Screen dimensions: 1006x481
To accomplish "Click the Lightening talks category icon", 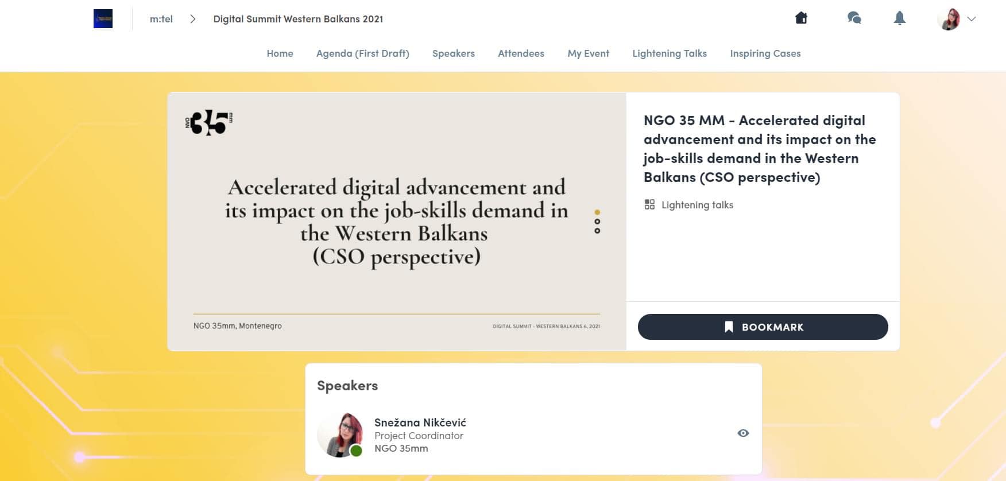I will pyautogui.click(x=649, y=204).
